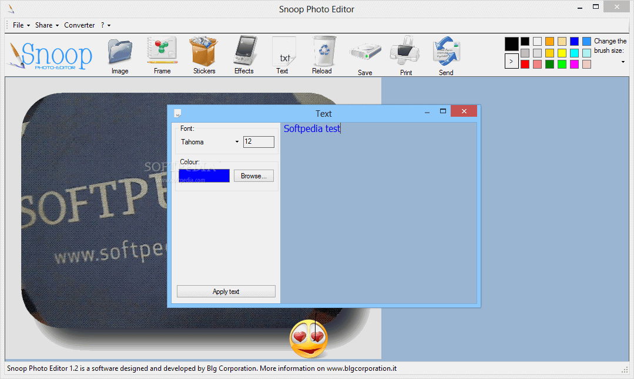Pick the medium gray palette swatch

pos(525,53)
